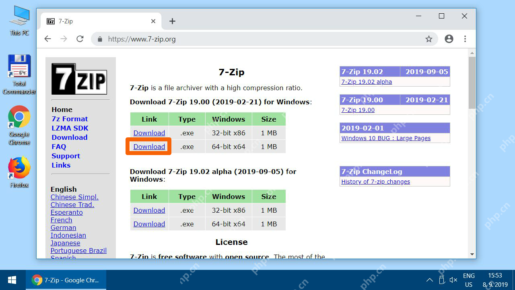515x290 pixels.
Task: Click the vertical scrollbar thumb
Action: (x=472, y=83)
